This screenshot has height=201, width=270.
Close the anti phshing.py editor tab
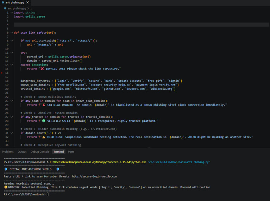coord(27,2)
